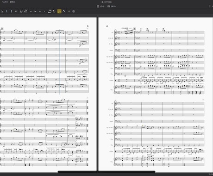Select the highlighted Voice 1 button

pyautogui.click(x=59, y=11)
